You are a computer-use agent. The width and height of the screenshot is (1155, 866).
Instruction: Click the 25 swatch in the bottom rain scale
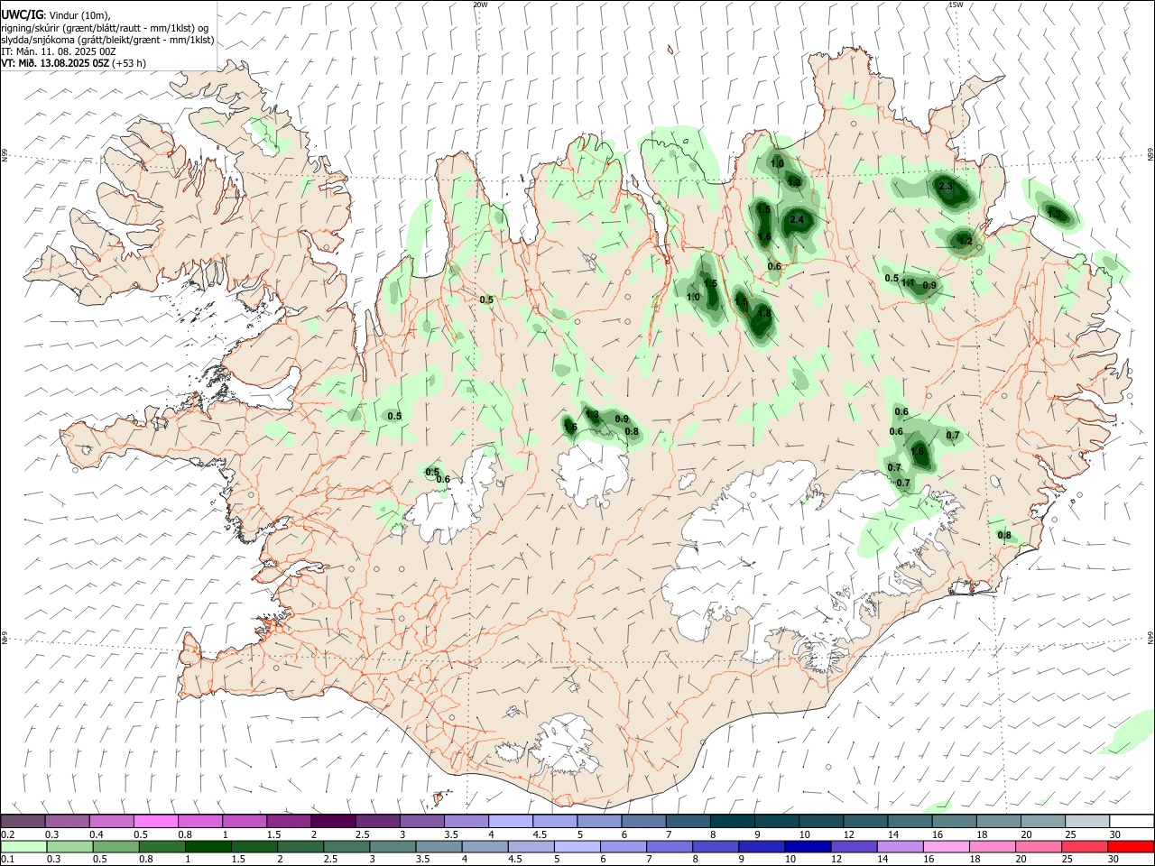tap(1085, 846)
